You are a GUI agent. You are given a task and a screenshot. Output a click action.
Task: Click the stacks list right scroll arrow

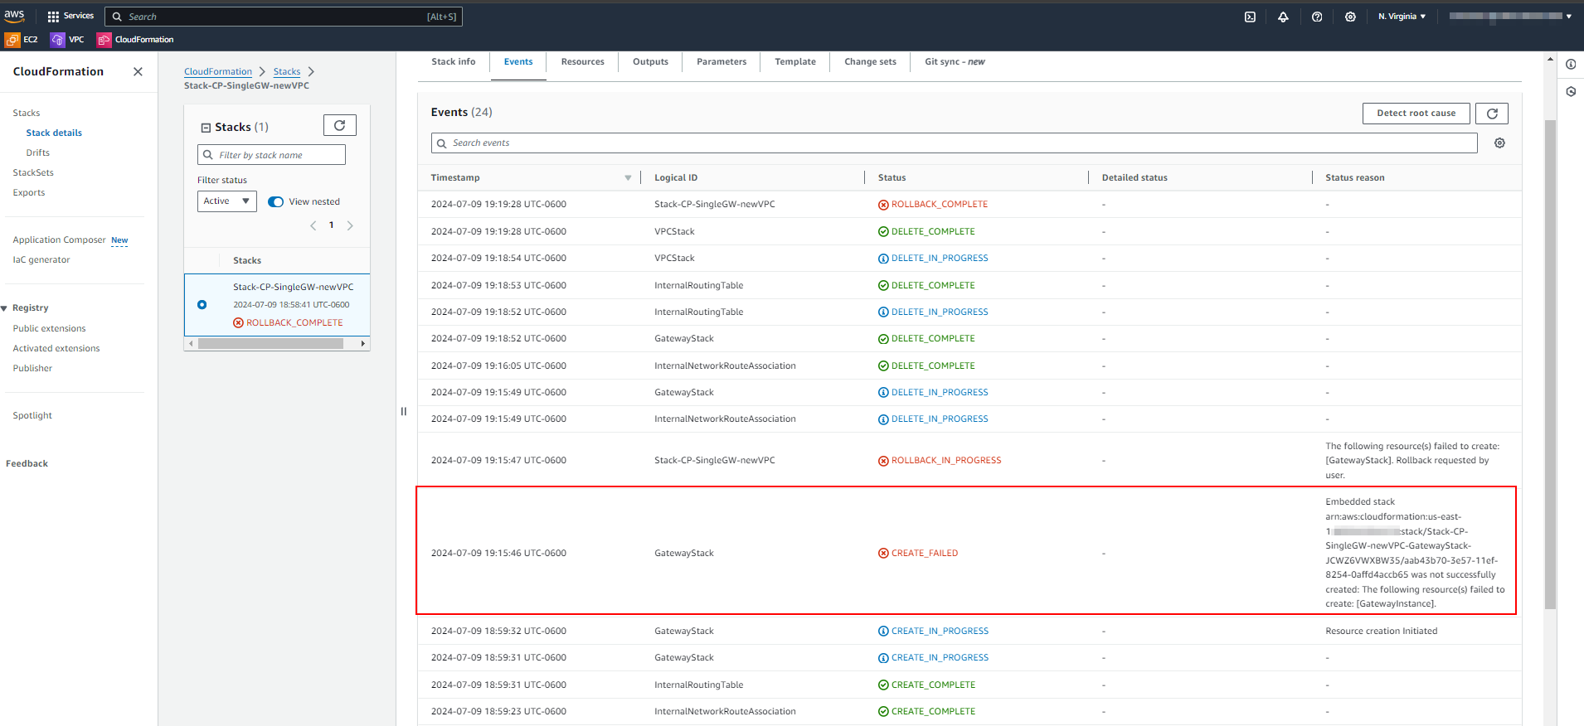pyautogui.click(x=362, y=343)
